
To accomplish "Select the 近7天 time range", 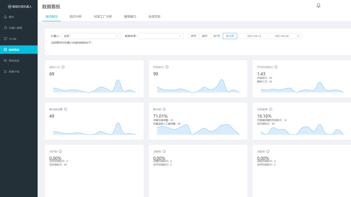I will (x=216, y=36).
